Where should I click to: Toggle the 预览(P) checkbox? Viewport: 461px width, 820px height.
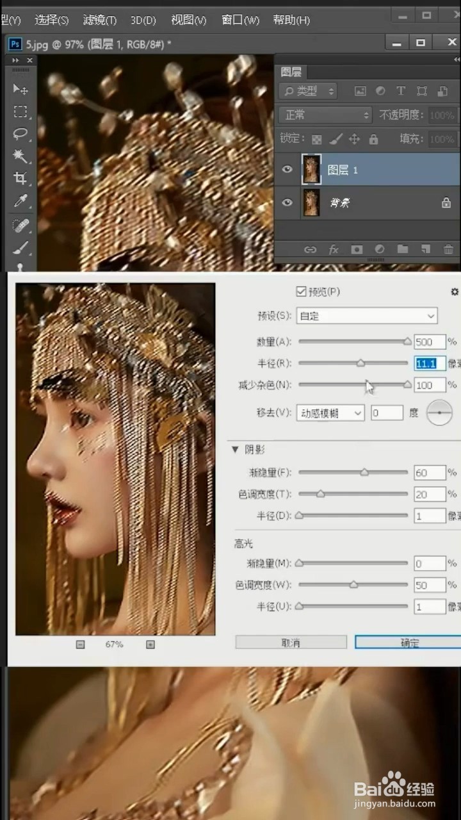click(x=301, y=291)
